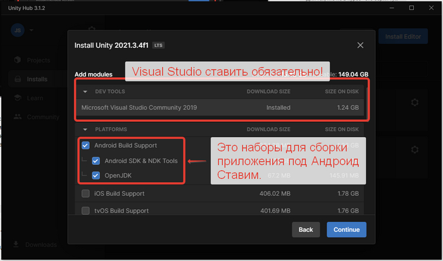Click the Learn graduation cap icon
Viewport: 443px width, 261px height.
[x=18, y=97]
